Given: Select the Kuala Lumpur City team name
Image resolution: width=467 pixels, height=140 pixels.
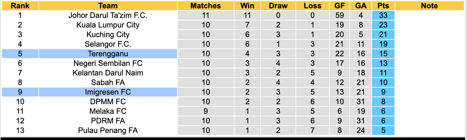Looking at the screenshot, I should (x=108, y=25).
